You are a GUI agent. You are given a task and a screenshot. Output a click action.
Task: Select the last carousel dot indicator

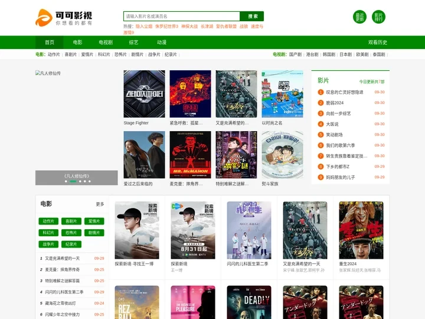(x=90, y=181)
